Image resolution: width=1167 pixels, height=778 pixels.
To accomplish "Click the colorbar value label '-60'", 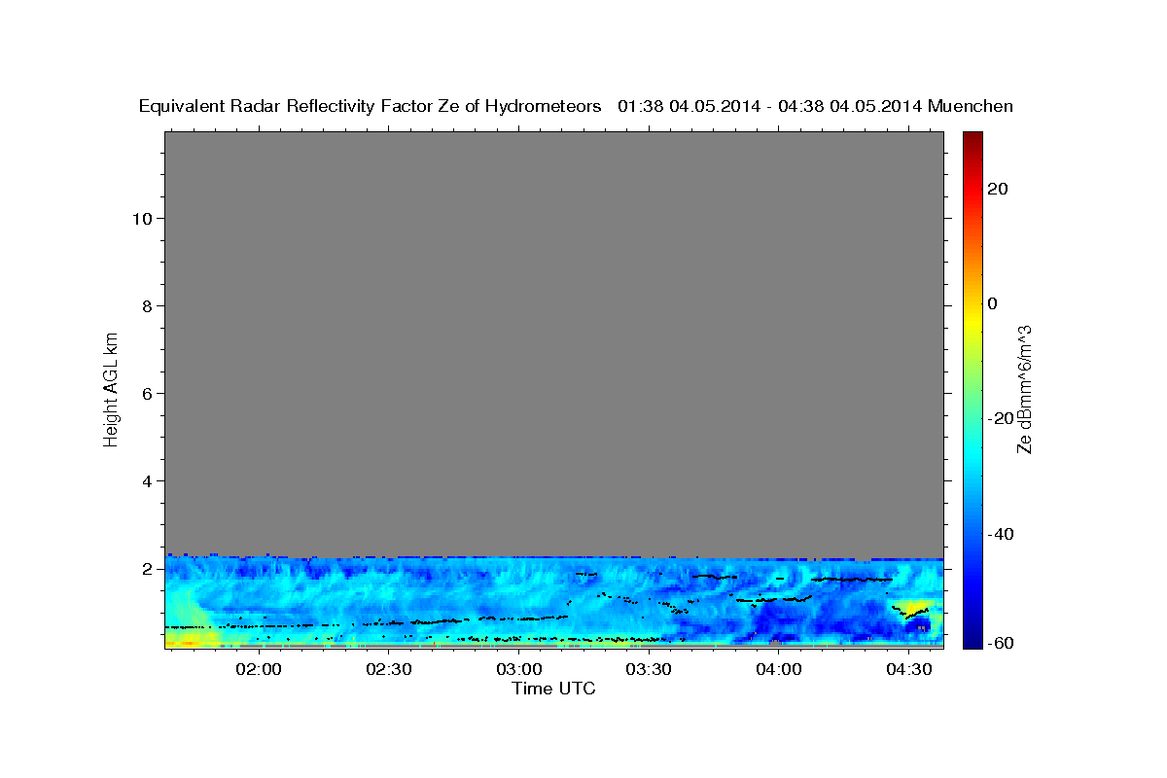I will tap(999, 642).
